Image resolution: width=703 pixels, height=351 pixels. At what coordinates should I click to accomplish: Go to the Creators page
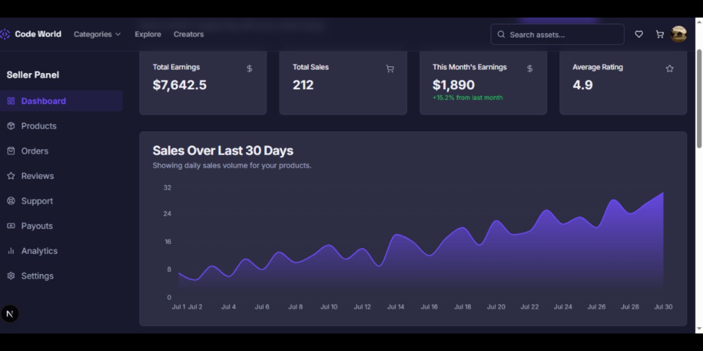(188, 34)
